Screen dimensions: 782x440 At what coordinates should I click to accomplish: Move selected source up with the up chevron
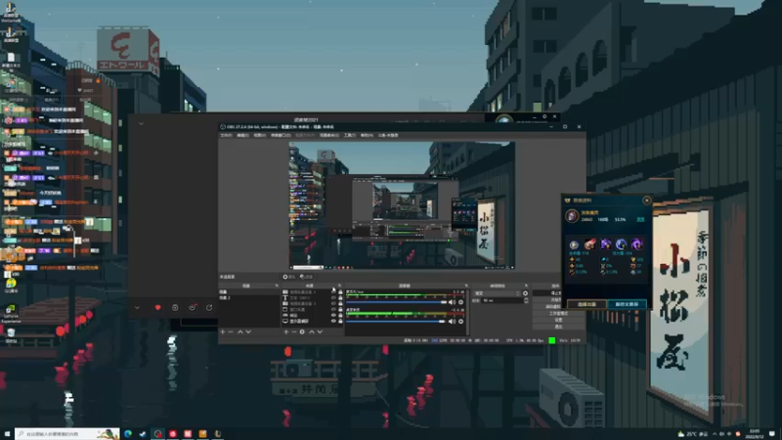point(312,331)
